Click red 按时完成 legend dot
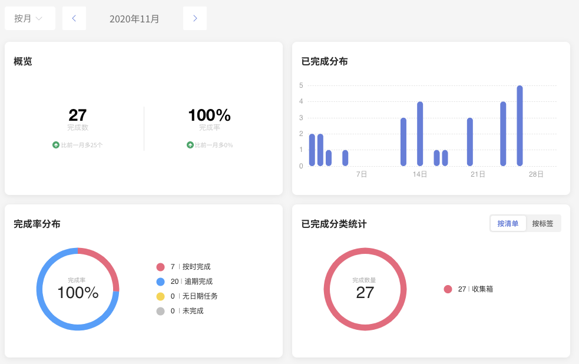The height and width of the screenshot is (364, 579). (160, 267)
